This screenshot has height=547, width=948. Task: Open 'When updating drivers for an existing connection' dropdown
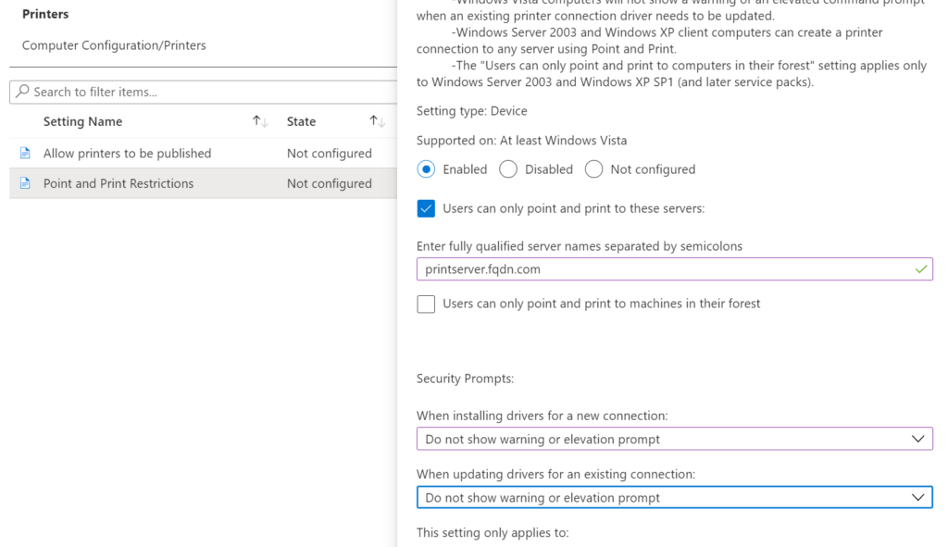675,497
